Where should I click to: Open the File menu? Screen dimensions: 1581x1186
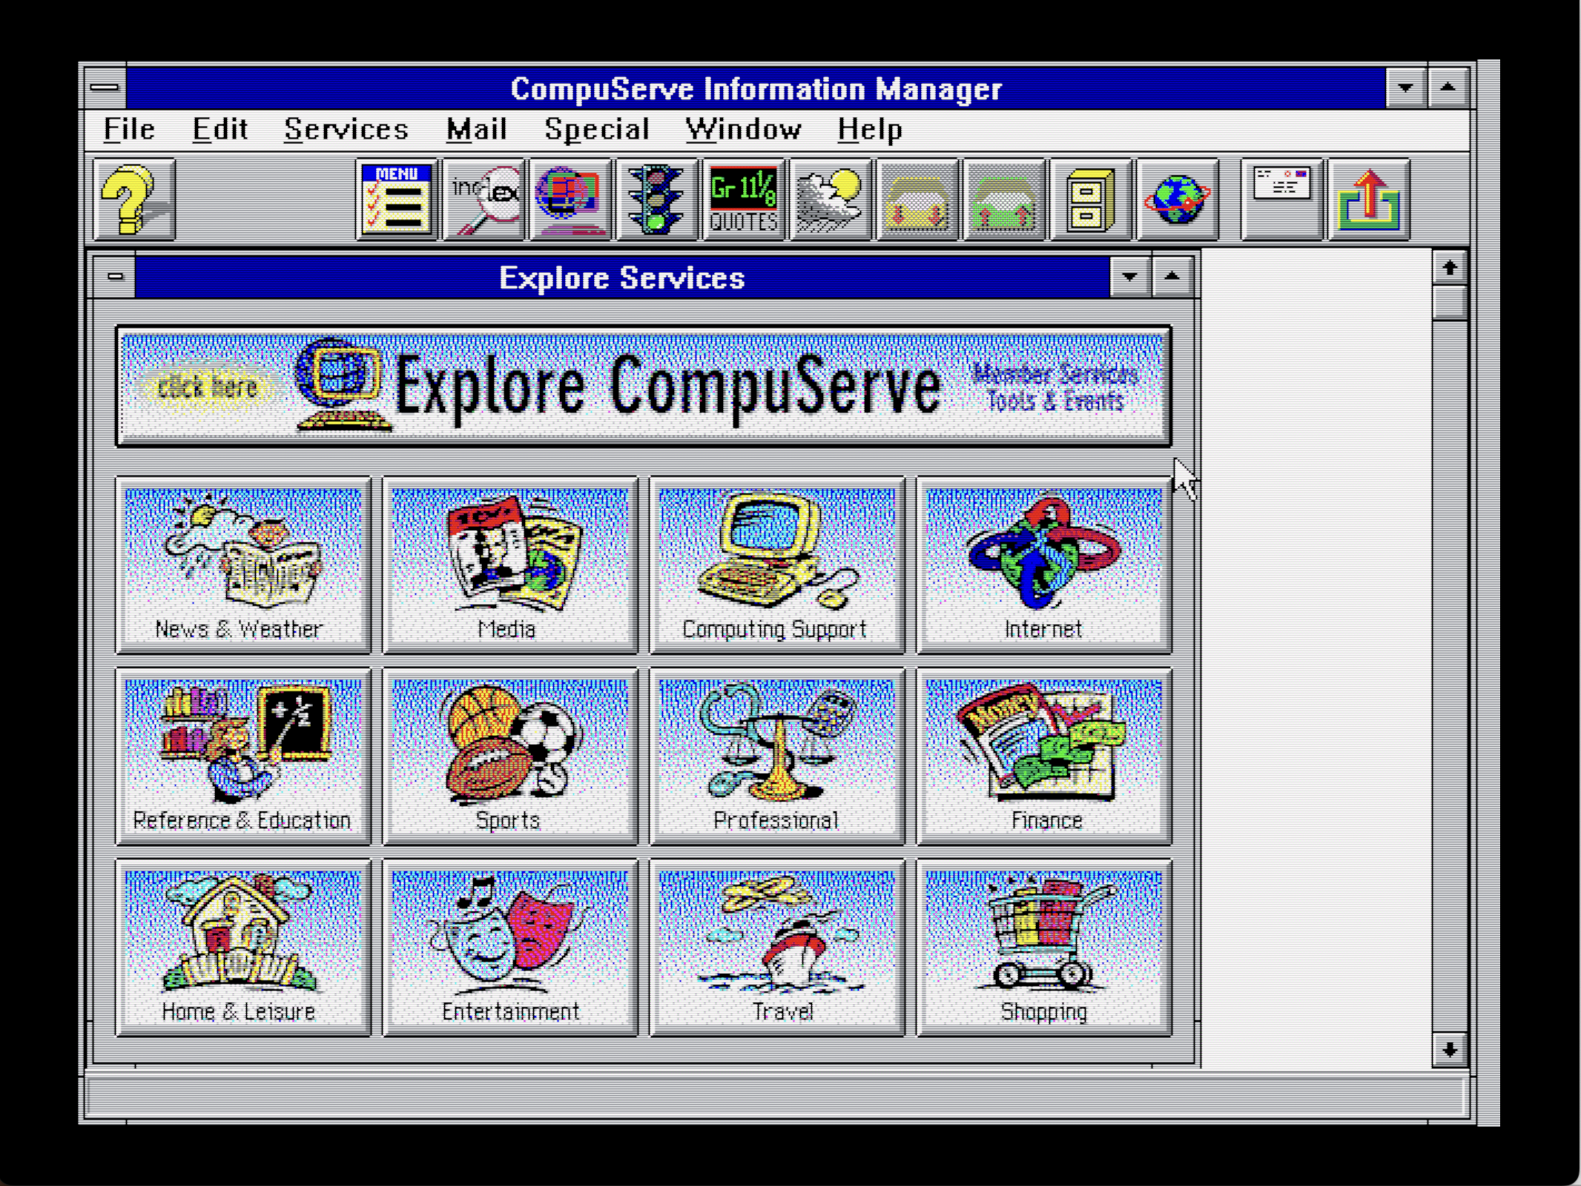pyautogui.click(x=129, y=130)
